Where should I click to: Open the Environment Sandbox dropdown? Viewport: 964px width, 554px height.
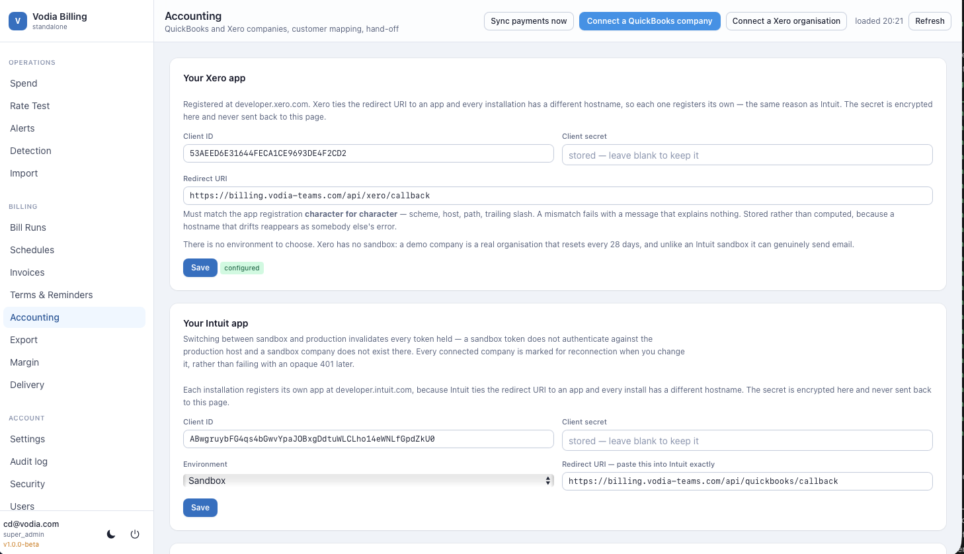(x=368, y=481)
